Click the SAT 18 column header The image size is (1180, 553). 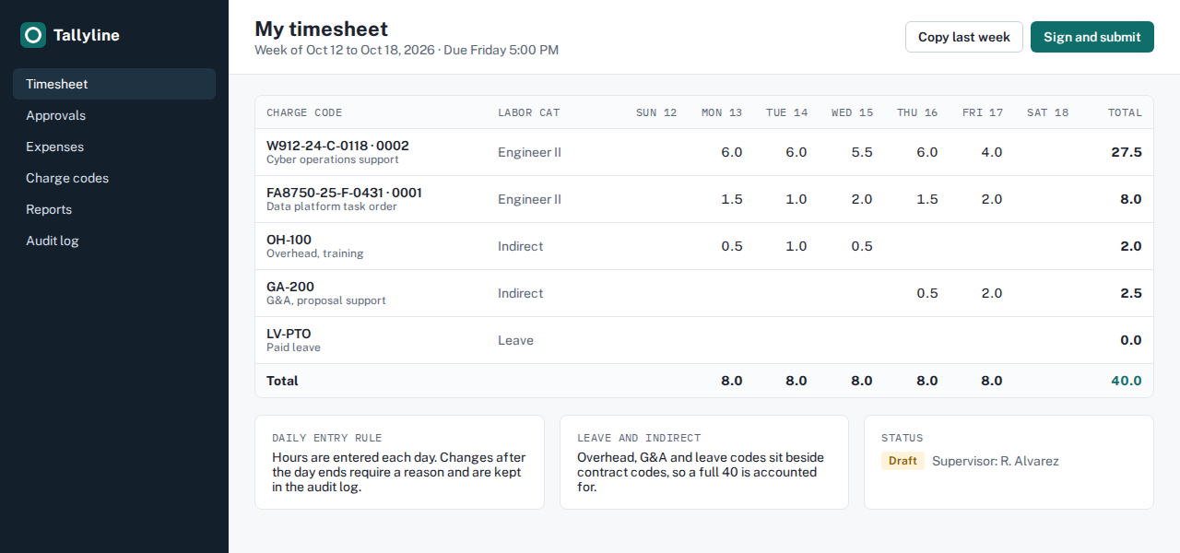(1048, 112)
